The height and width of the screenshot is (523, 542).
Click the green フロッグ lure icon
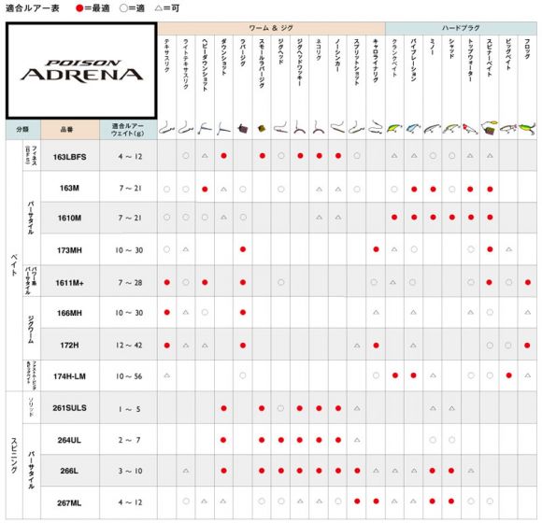(x=527, y=129)
